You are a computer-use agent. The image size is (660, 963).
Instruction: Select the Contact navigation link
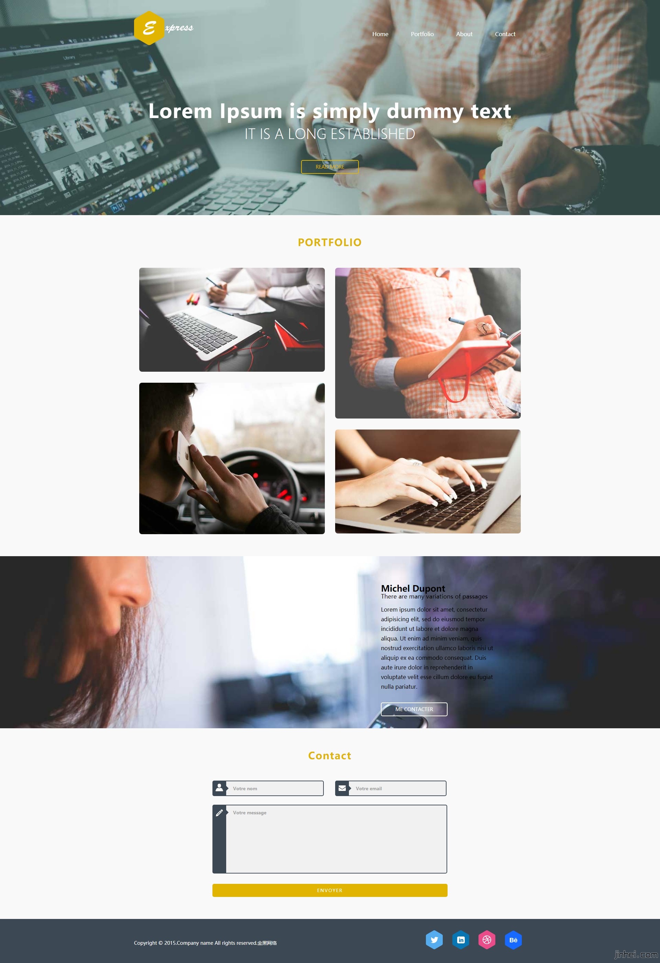click(504, 34)
